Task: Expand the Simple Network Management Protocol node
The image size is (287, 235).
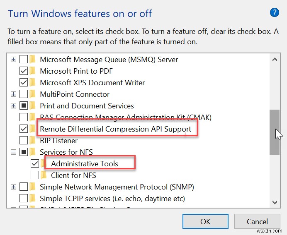Action: click(x=13, y=187)
